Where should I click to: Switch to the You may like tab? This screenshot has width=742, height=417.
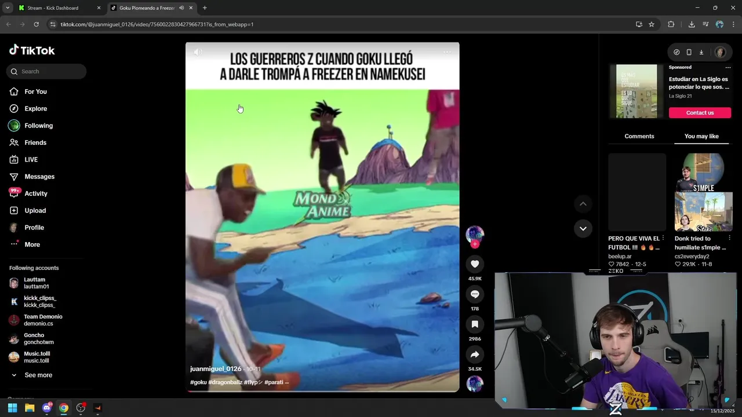[x=701, y=136]
